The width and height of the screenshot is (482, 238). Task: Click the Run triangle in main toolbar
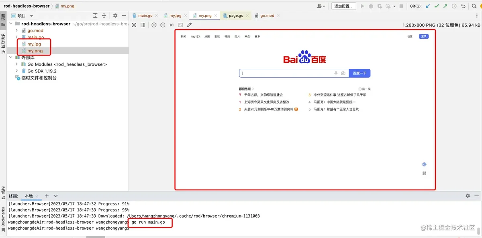click(363, 6)
